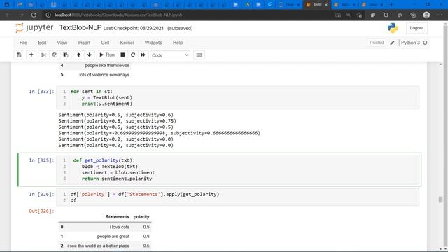Interrupt the kernel stop icon
The height and width of the screenshot is (252, 448).
(122, 55)
